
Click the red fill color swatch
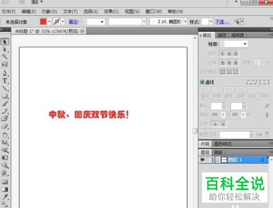[43, 21]
